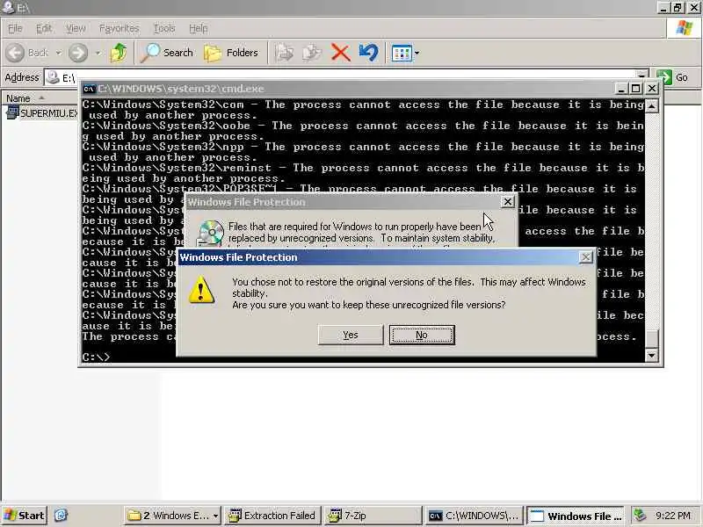Open the File menu in Explorer
Viewport: 703px width, 527px height.
(x=15, y=28)
